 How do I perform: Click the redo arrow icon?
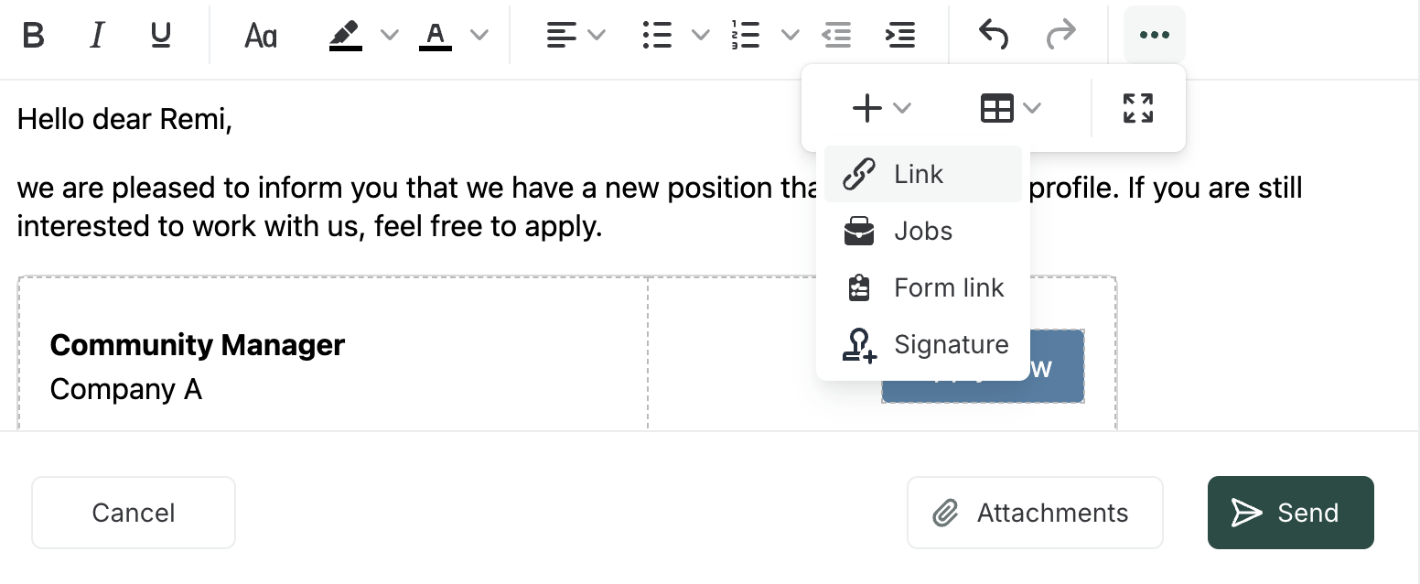[1061, 36]
